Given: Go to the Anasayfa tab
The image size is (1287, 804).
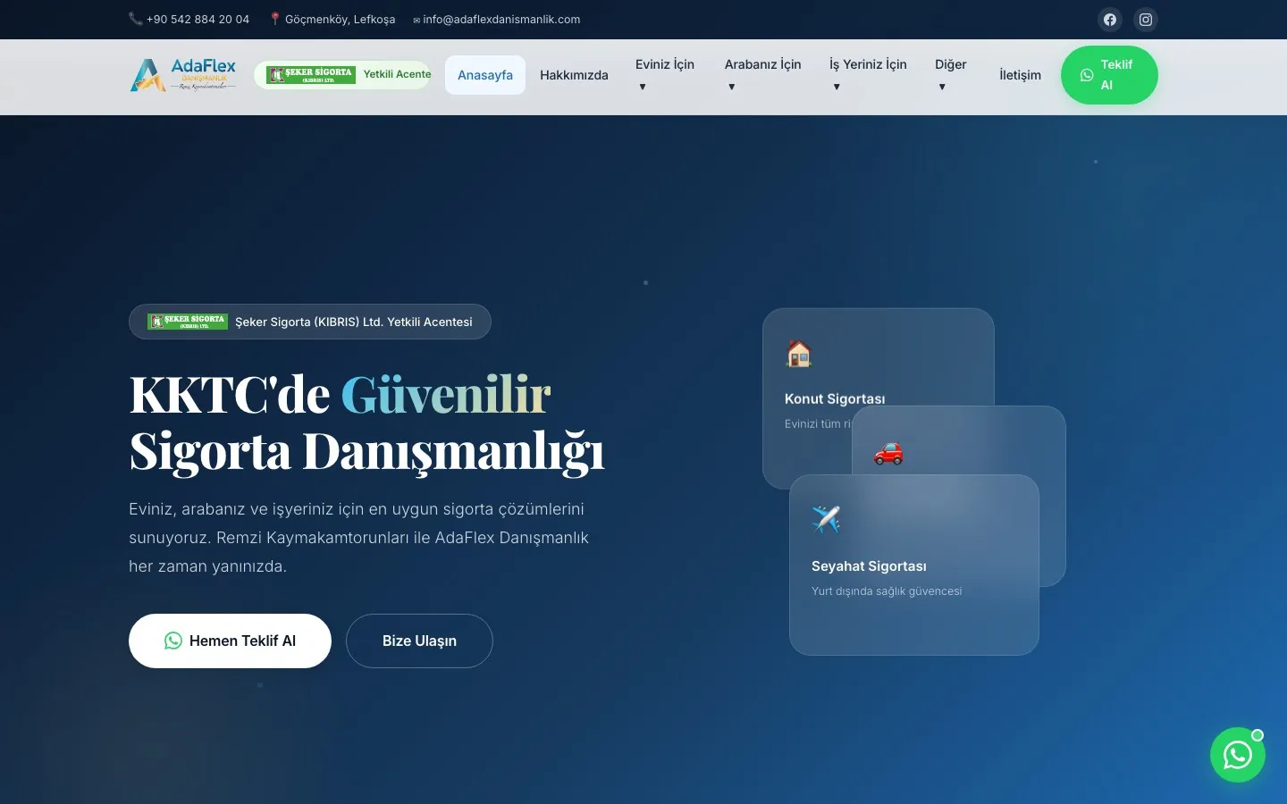Looking at the screenshot, I should pos(485,75).
